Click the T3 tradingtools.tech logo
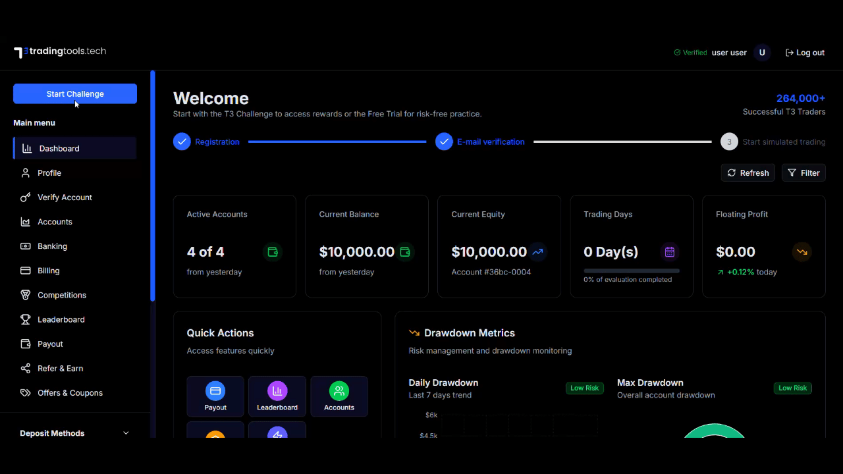This screenshot has width=843, height=474. (60, 52)
